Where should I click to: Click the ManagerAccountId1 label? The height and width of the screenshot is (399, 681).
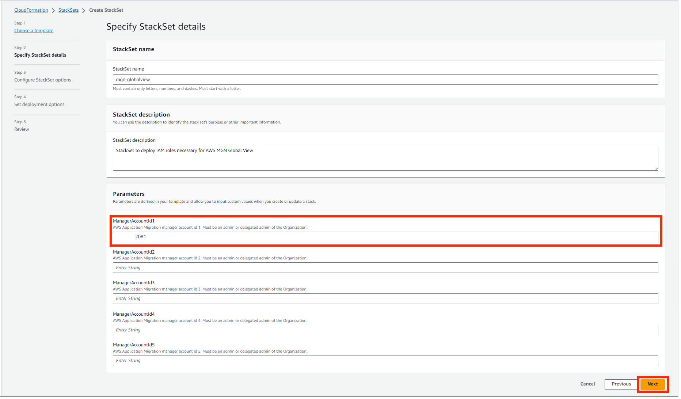(x=134, y=221)
